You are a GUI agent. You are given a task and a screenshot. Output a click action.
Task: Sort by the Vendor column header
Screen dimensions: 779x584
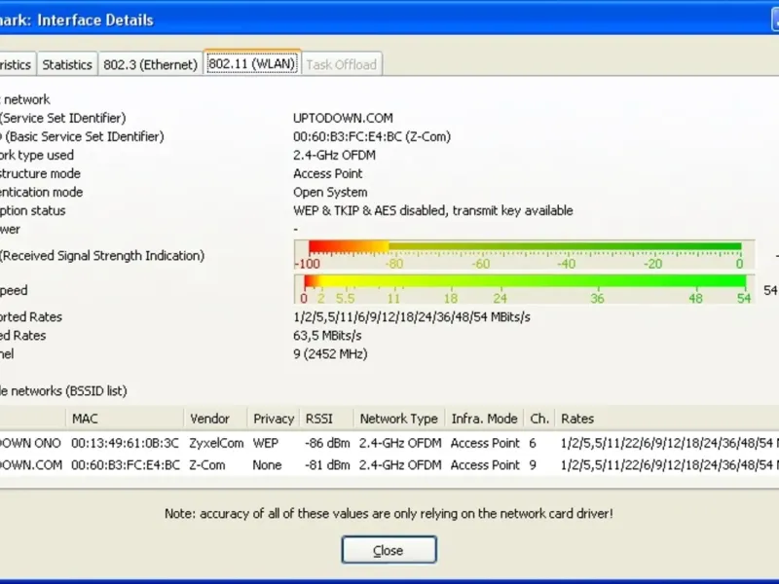click(x=215, y=419)
